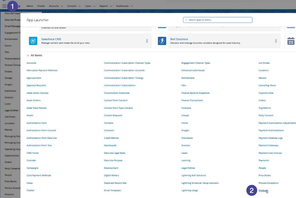This screenshot has height=198, width=296.
Task: Click the Salesforce CMS drag handle
Action: pyautogui.click(x=147, y=41)
